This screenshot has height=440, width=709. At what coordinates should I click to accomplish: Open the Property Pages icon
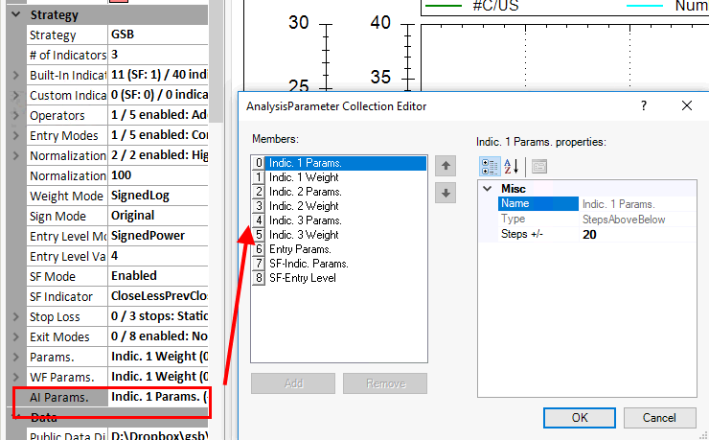click(x=538, y=166)
